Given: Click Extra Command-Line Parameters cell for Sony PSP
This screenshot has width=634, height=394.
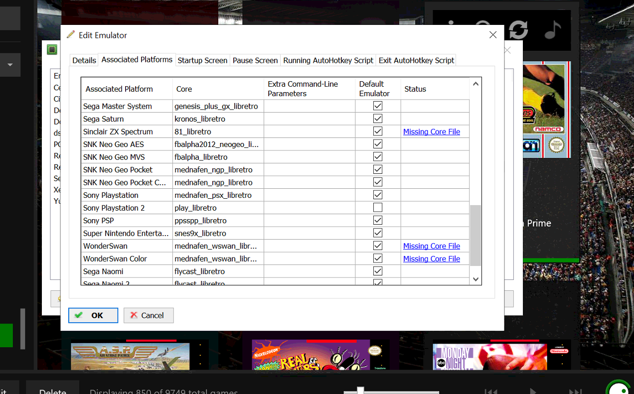Looking at the screenshot, I should pos(310,220).
